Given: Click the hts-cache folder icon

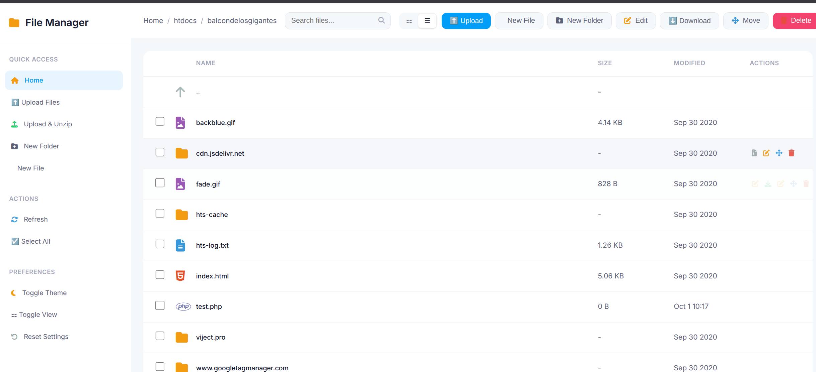Looking at the screenshot, I should tap(181, 215).
